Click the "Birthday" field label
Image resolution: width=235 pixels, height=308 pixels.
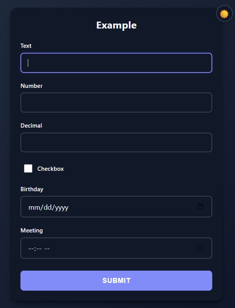[x=32, y=189]
